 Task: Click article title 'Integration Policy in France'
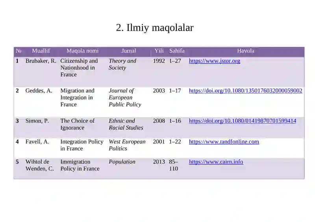pyautogui.click(x=82, y=145)
